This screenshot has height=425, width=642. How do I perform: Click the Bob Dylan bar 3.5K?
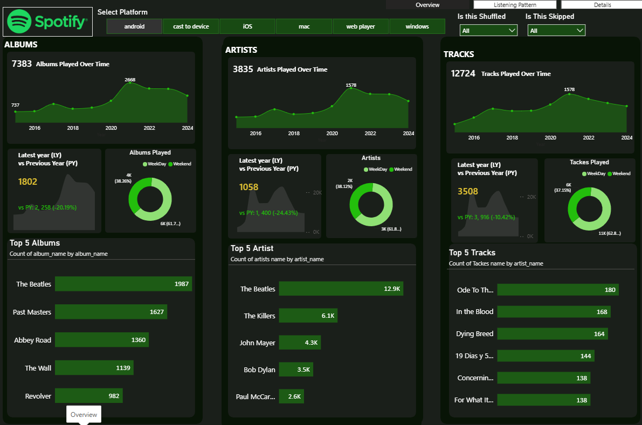[296, 370]
